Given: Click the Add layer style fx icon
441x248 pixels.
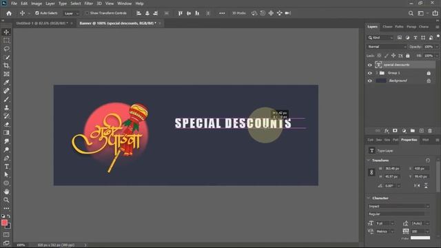Looking at the screenshot, I should click(387, 131).
